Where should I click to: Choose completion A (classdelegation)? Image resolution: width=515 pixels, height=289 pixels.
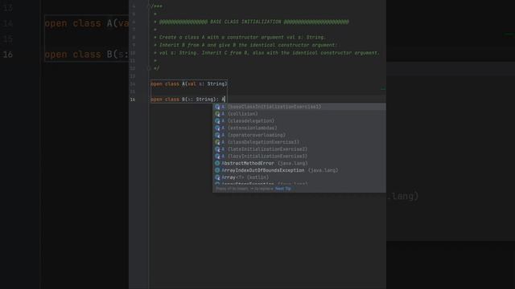click(299, 121)
